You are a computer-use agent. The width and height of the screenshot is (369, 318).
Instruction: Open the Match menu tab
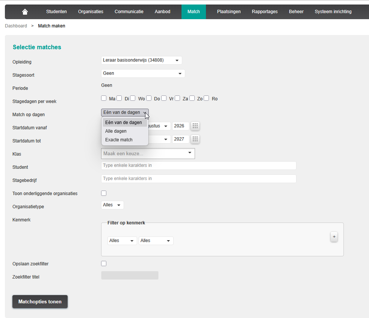pos(194,12)
